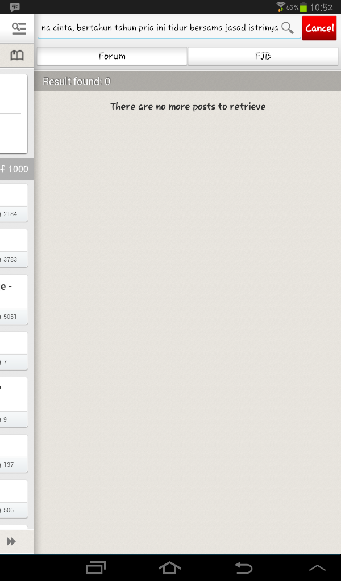This screenshot has width=341, height=581.
Task: Tap Android home icon
Action: (169, 567)
